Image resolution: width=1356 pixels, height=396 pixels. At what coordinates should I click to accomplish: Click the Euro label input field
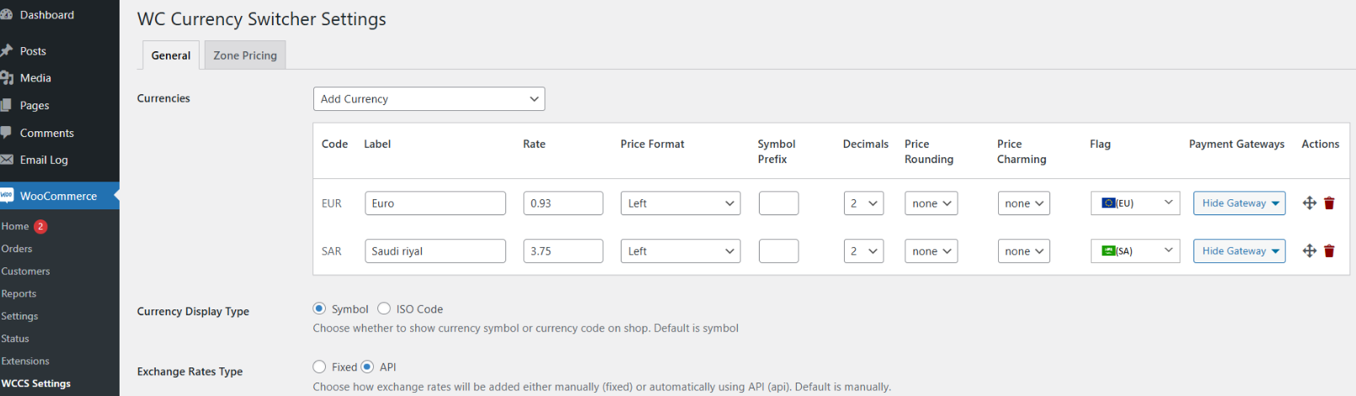point(435,203)
